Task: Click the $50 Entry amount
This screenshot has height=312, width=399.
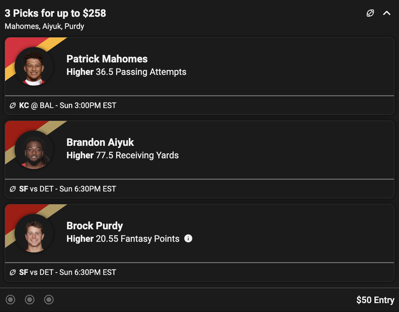Action: pos(375,300)
